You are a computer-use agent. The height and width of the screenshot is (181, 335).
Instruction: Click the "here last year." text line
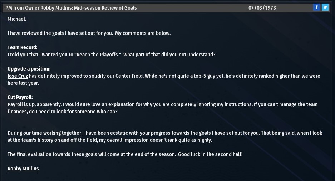[23, 83]
